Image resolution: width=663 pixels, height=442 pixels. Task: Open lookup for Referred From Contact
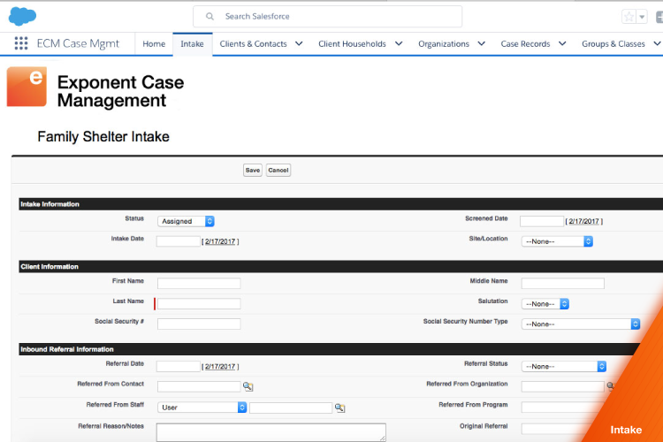(248, 386)
